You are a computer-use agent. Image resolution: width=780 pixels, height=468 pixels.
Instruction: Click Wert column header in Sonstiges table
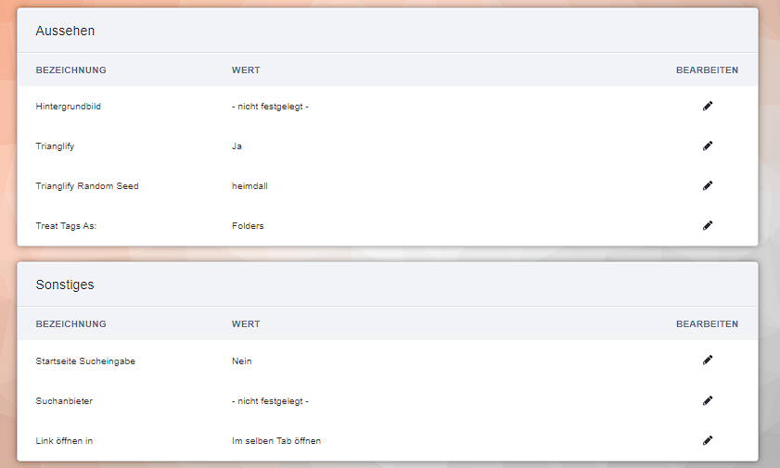coord(246,324)
